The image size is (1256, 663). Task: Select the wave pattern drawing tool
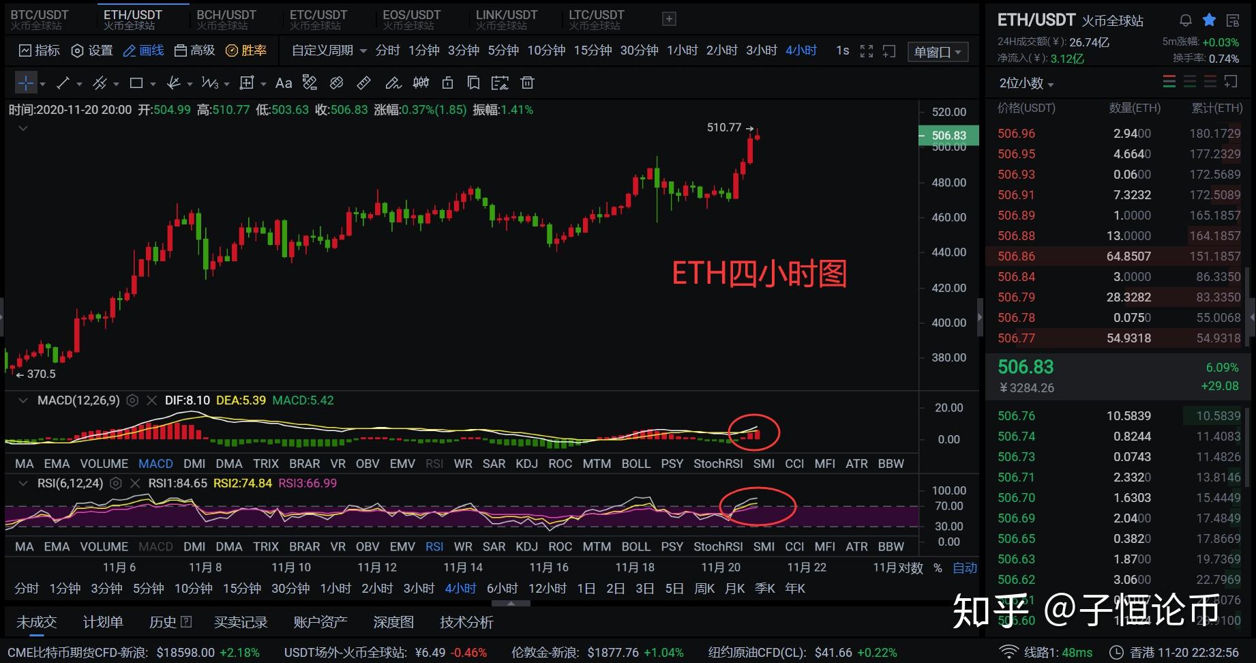210,83
